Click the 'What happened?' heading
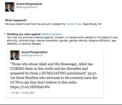The height and width of the screenshot is (105, 122). pyautogui.click(x=16, y=20)
